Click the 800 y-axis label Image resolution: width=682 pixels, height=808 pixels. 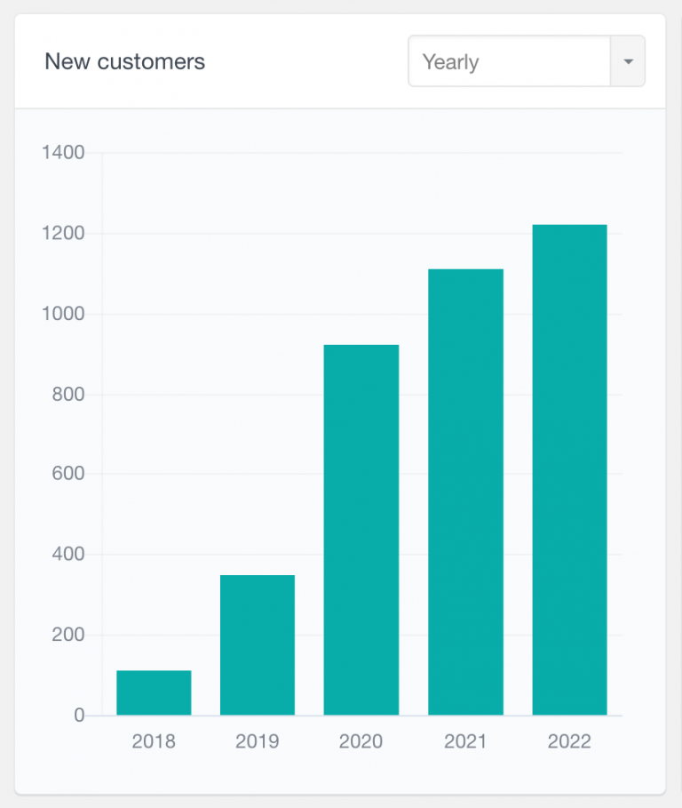(x=67, y=395)
